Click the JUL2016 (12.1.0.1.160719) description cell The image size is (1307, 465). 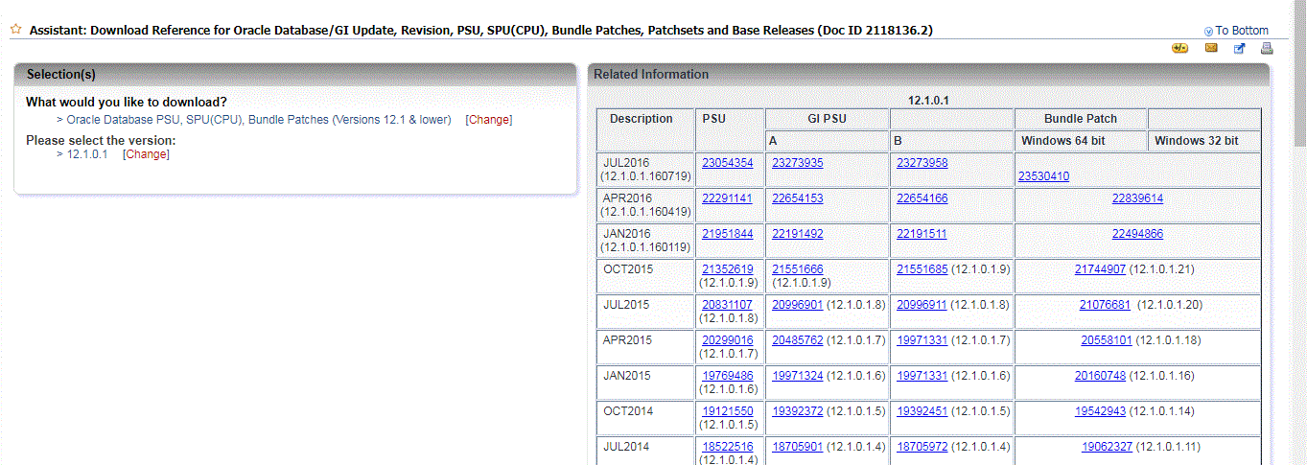[646, 170]
